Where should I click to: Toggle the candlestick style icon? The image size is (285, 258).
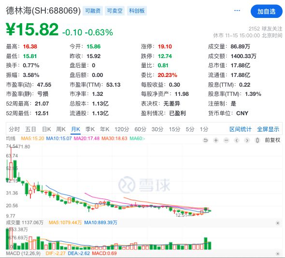click(x=257, y=140)
